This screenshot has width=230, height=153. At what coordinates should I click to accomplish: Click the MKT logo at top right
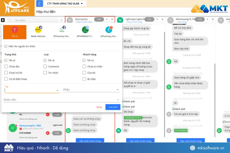click(x=209, y=9)
